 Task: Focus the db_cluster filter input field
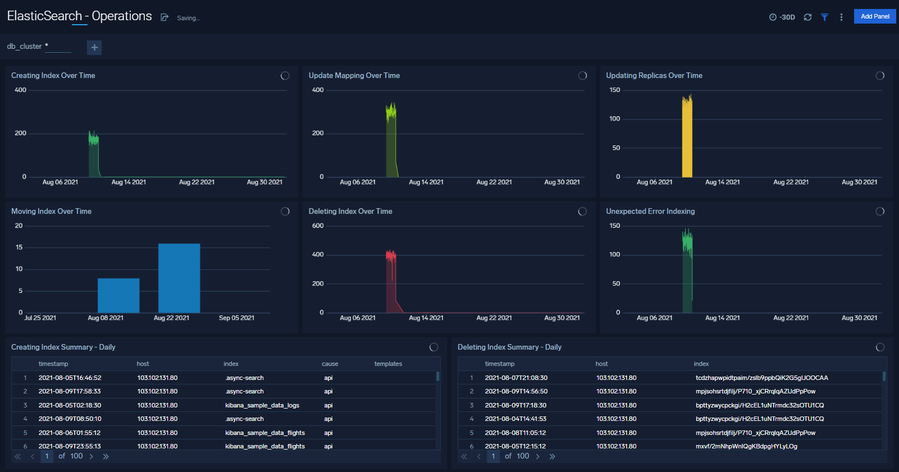coord(58,47)
